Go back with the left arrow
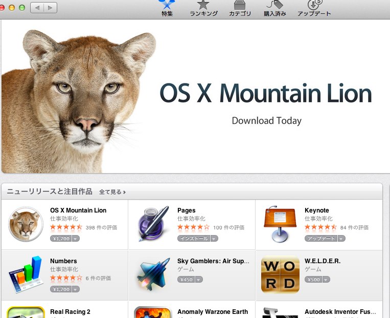The width and height of the screenshot is (390, 318). click(x=37, y=8)
